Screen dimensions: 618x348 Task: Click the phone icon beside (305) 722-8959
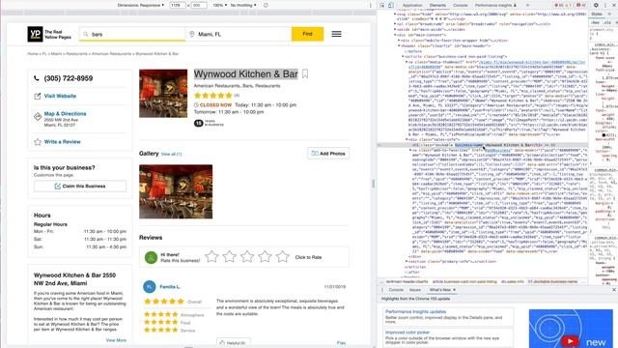(x=37, y=78)
